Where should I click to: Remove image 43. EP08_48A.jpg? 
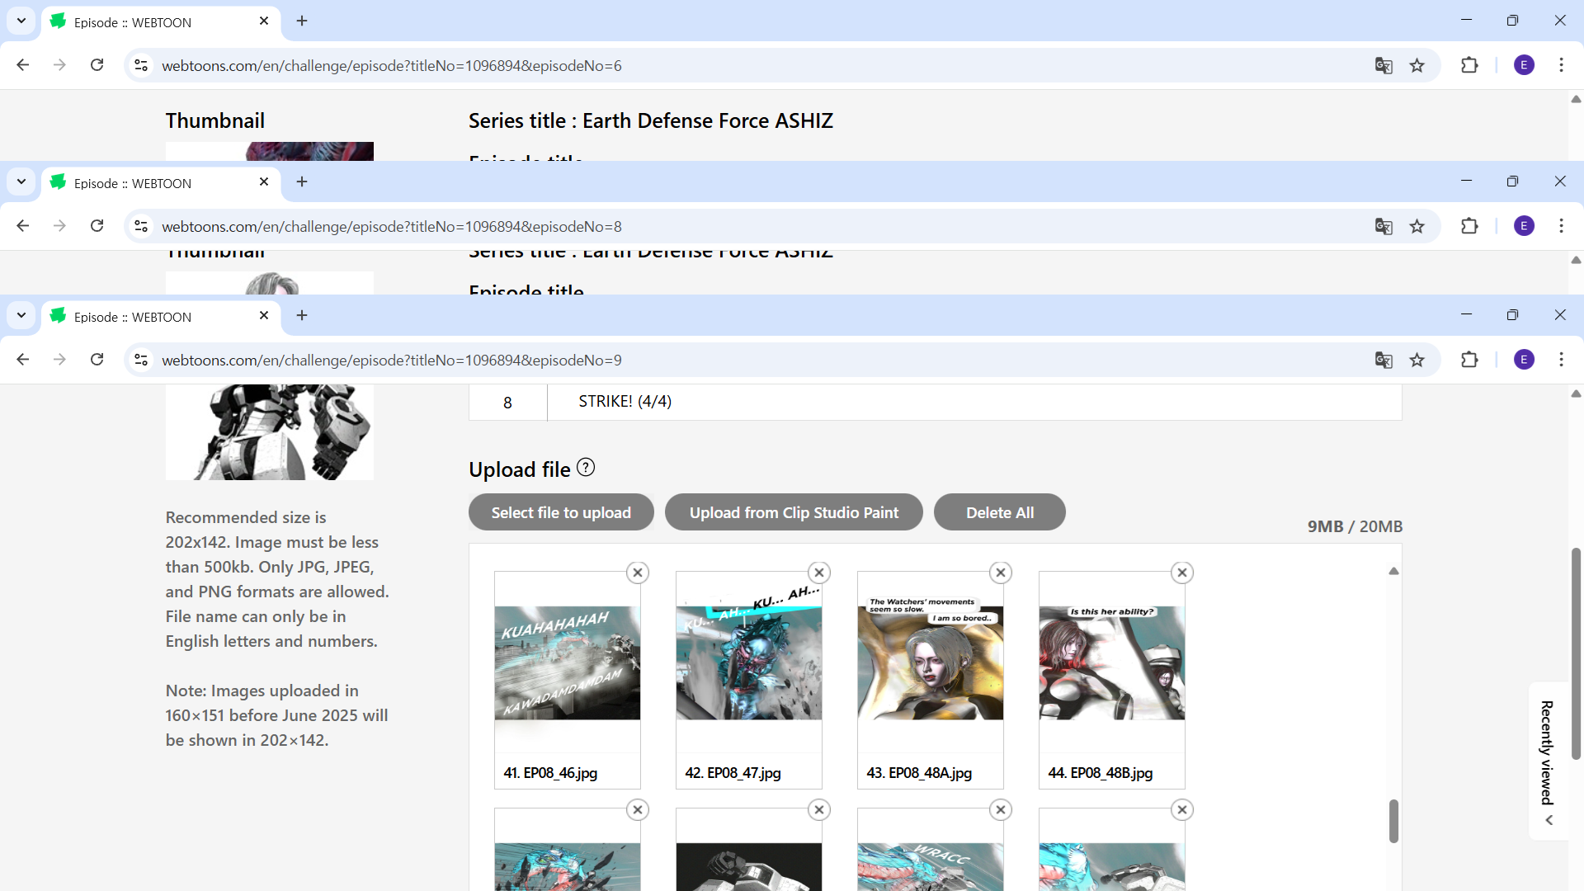tap(1001, 573)
